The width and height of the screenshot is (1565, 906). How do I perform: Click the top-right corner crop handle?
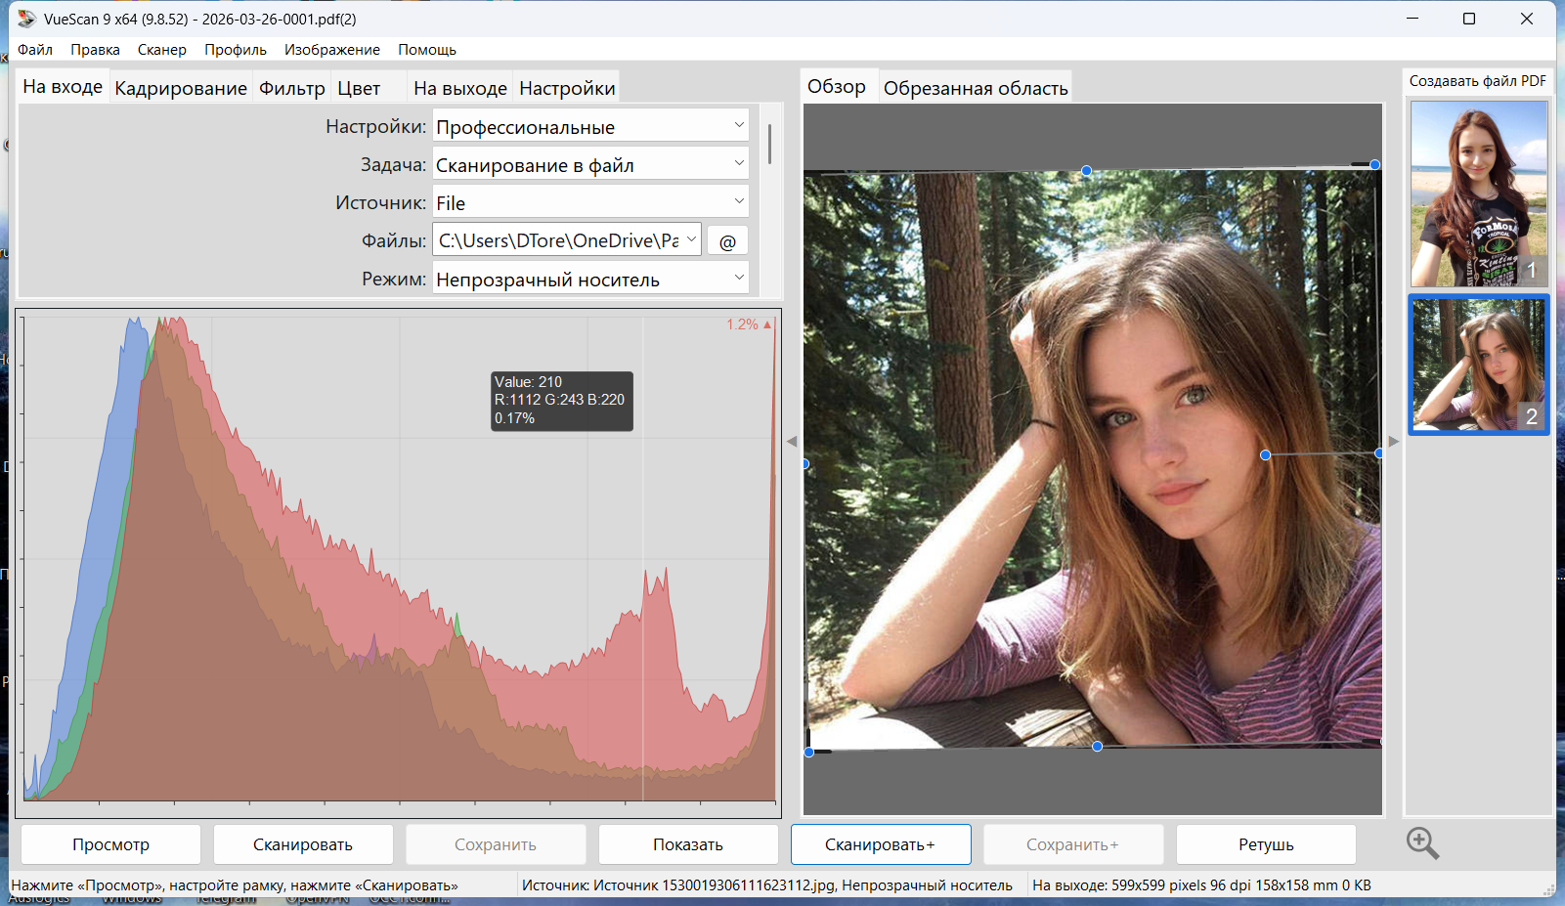(1374, 165)
